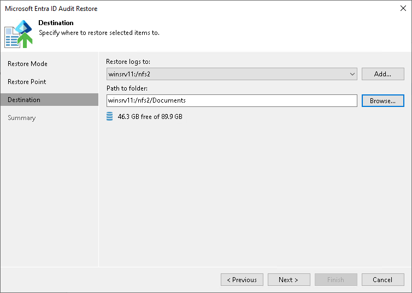Focus the Path to folder field
Screen dimensions: 412x293
point(232,101)
